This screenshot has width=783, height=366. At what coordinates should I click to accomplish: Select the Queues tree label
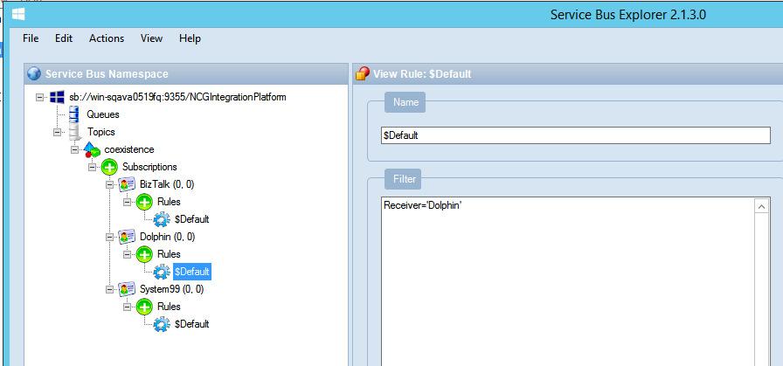(x=103, y=114)
